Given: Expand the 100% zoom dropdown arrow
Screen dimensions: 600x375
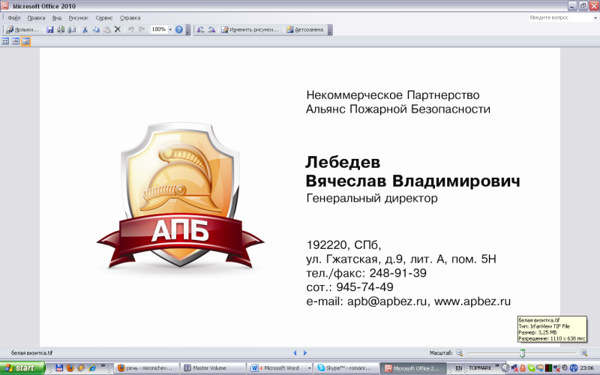Looking at the screenshot, I should (x=170, y=29).
